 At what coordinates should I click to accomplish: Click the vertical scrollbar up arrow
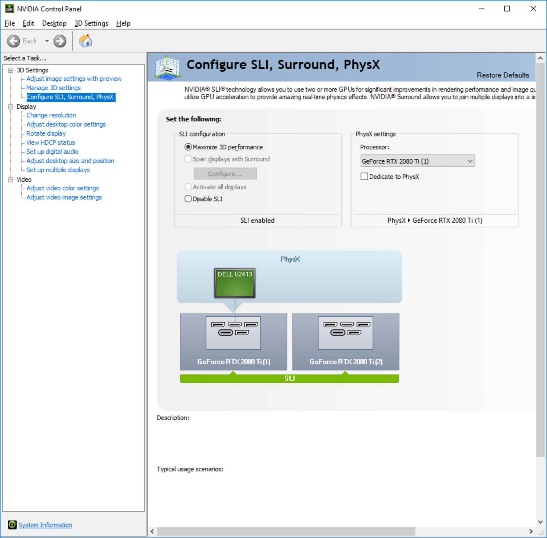[x=540, y=58]
